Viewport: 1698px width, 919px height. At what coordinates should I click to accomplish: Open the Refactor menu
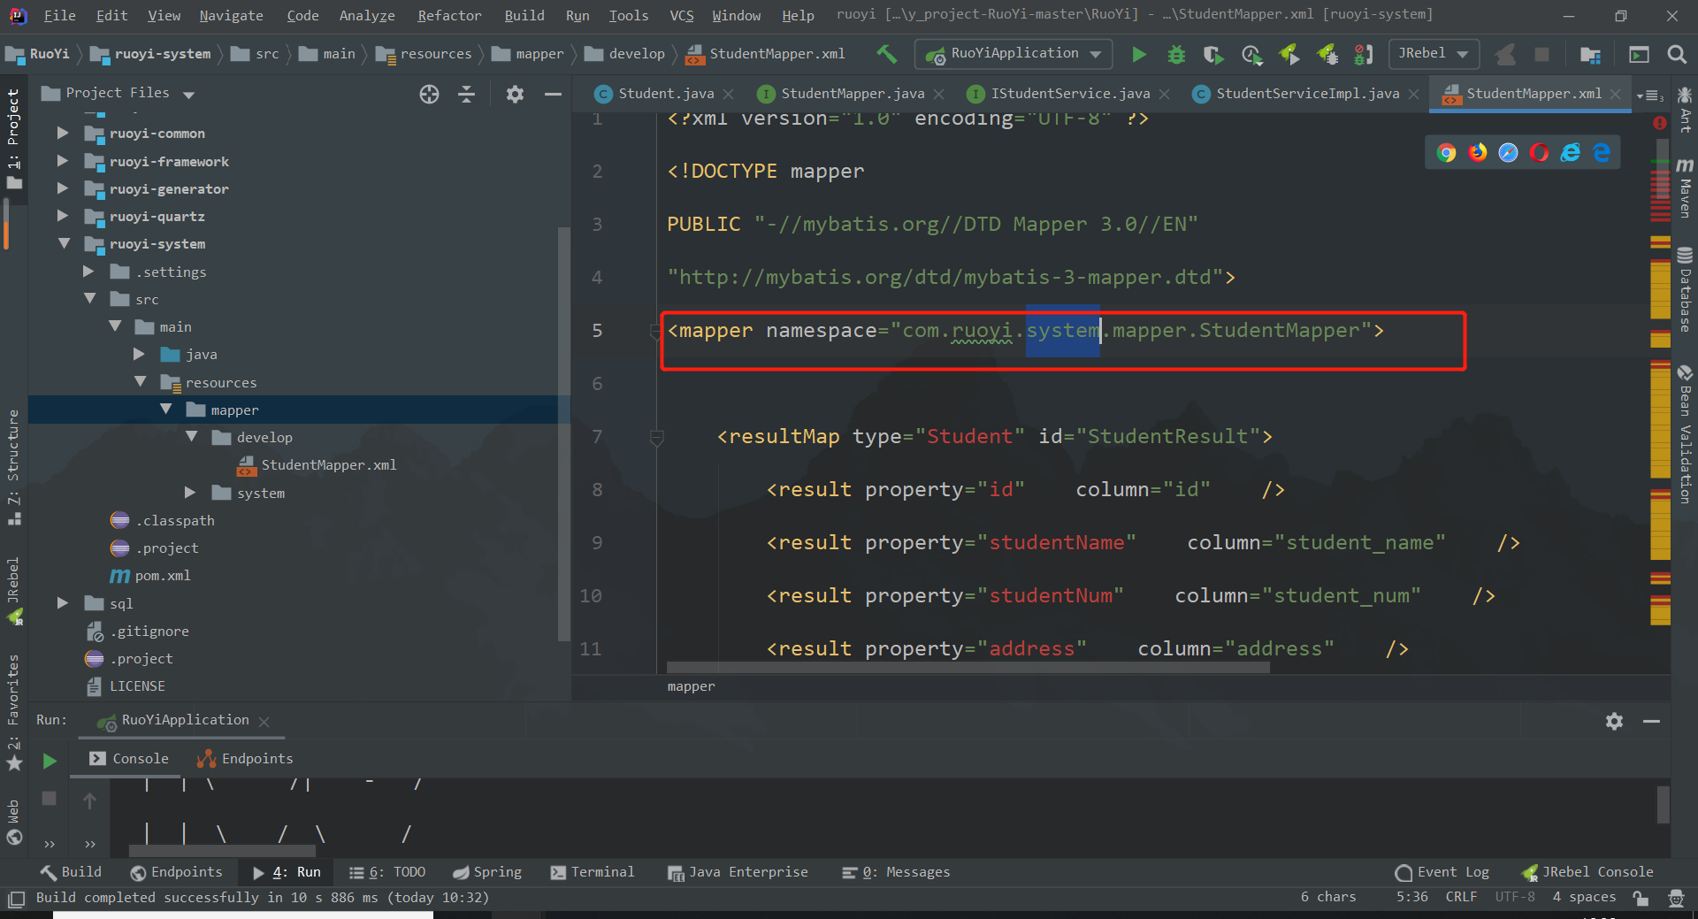(x=449, y=15)
